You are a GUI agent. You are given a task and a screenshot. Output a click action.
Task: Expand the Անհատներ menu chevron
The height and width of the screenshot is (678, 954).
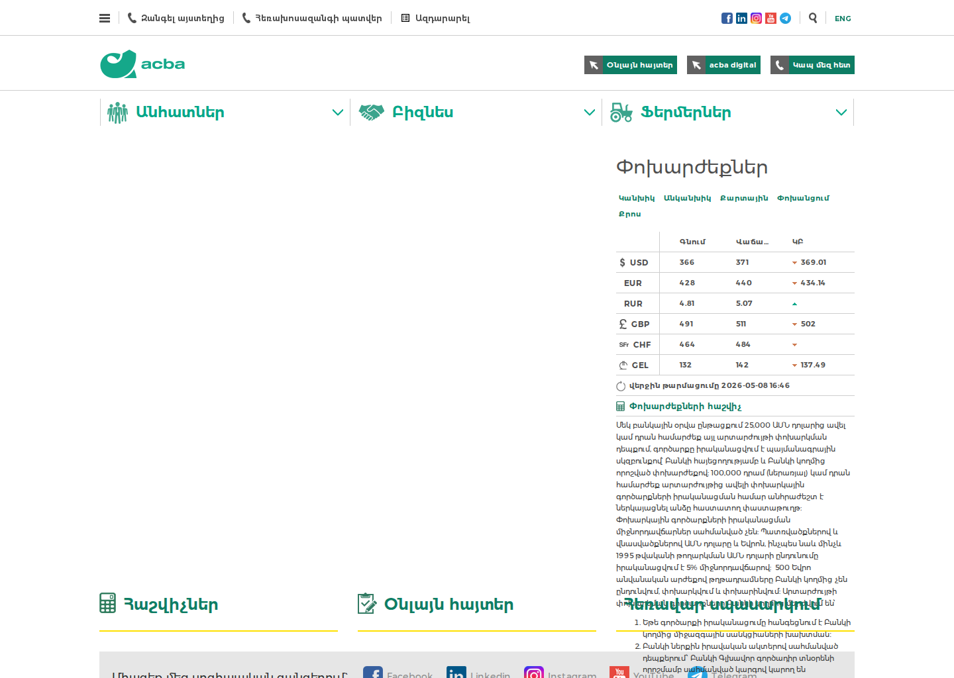[x=338, y=113]
